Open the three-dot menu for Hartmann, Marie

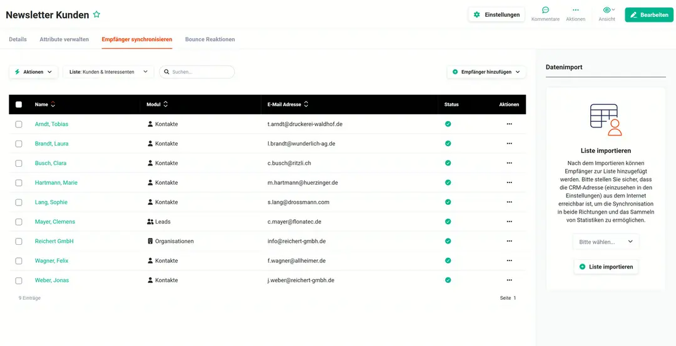(x=509, y=182)
